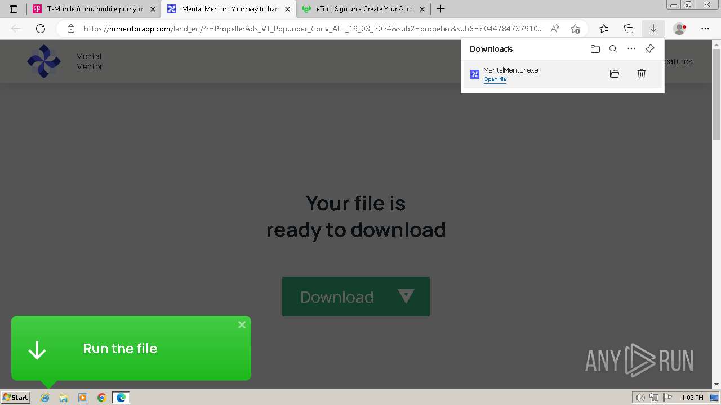Refresh the current page

coord(41,29)
